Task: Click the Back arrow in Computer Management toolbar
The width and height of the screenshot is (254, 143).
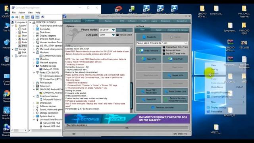Action: tap(13, 17)
